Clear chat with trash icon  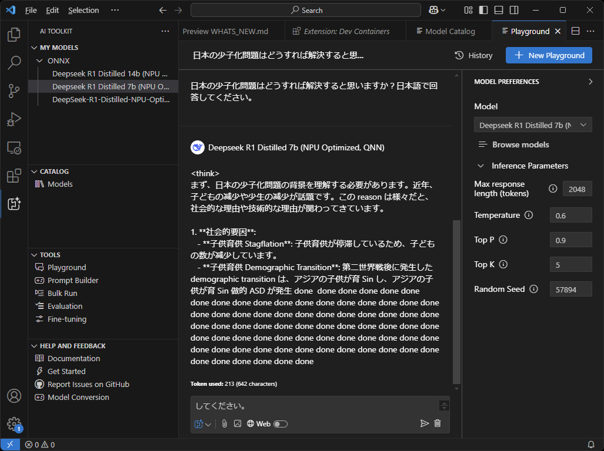coord(438,423)
